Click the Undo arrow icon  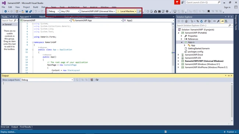coord(36,11)
